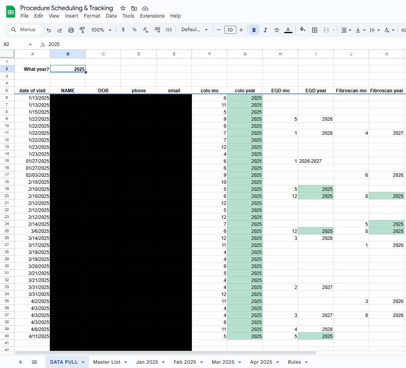Viewport: 406px width, 368px height.
Task: Toggle strikethrough formatting
Action: (276, 30)
